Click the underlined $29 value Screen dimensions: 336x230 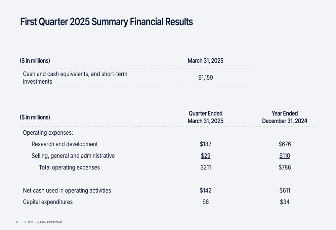206,156
